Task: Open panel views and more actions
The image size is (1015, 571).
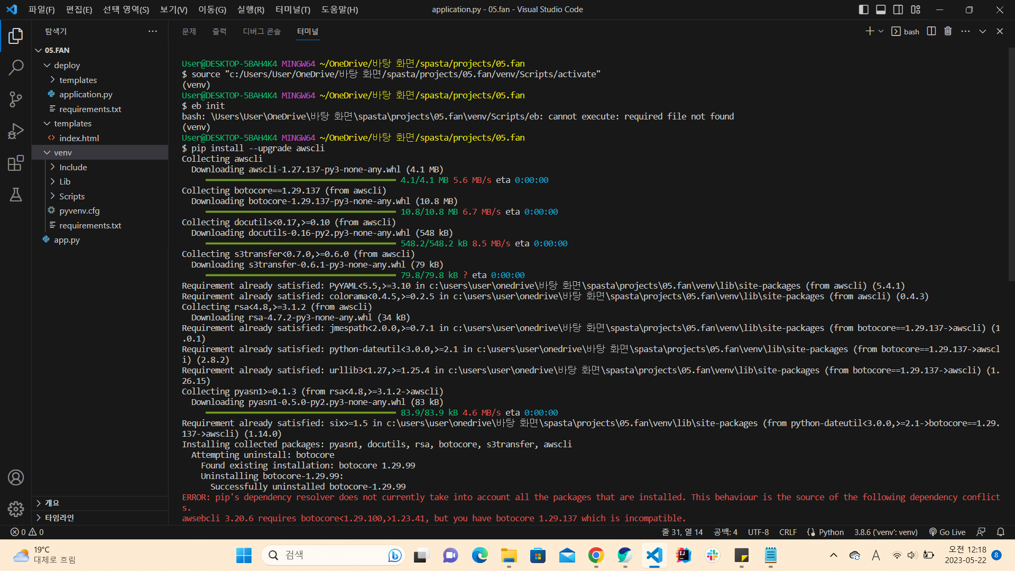Action: pos(965,31)
